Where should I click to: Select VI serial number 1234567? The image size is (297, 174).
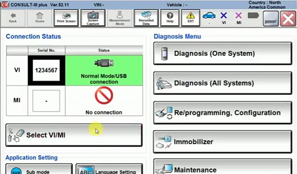click(x=46, y=70)
